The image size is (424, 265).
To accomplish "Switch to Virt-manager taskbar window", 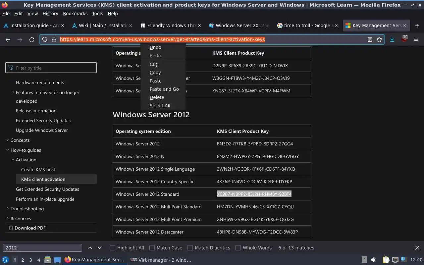I will pyautogui.click(x=161, y=260).
